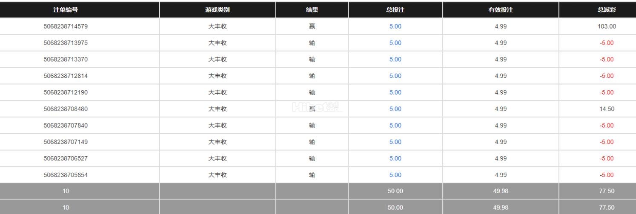Click the 77.50 total in first summary row
Viewport: 636px width, 214px height.
point(607,191)
